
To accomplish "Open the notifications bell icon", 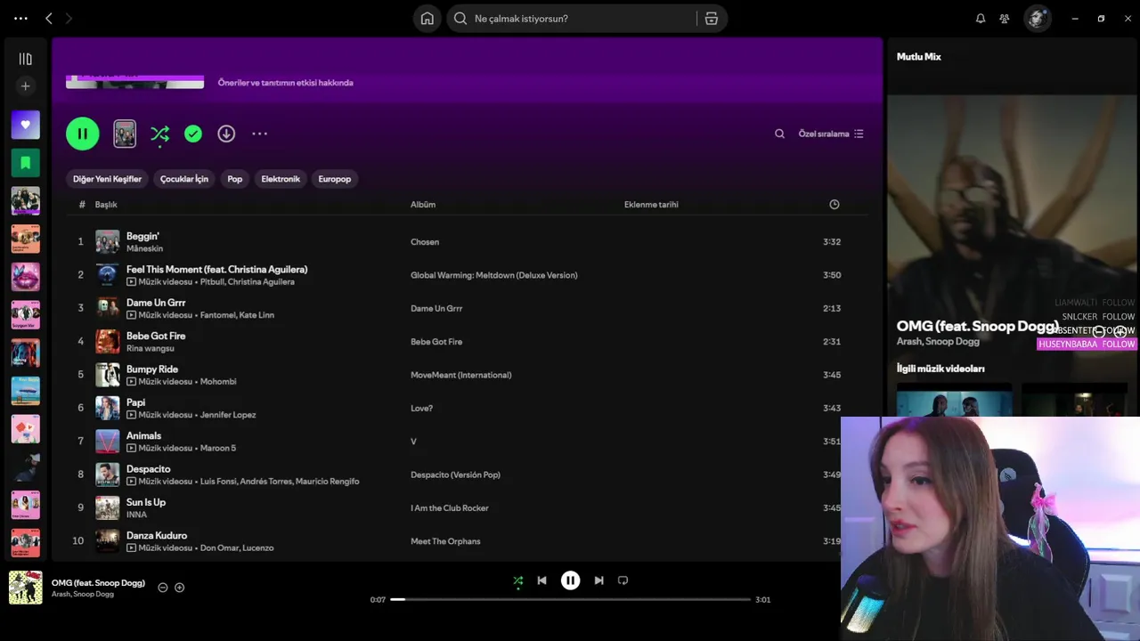I will tap(981, 19).
